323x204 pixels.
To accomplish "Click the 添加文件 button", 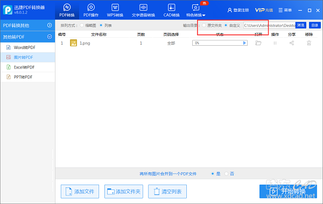I will coord(80,192).
